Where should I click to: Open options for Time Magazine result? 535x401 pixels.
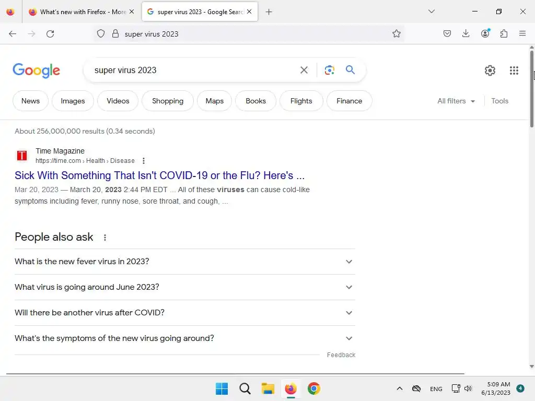[144, 161]
